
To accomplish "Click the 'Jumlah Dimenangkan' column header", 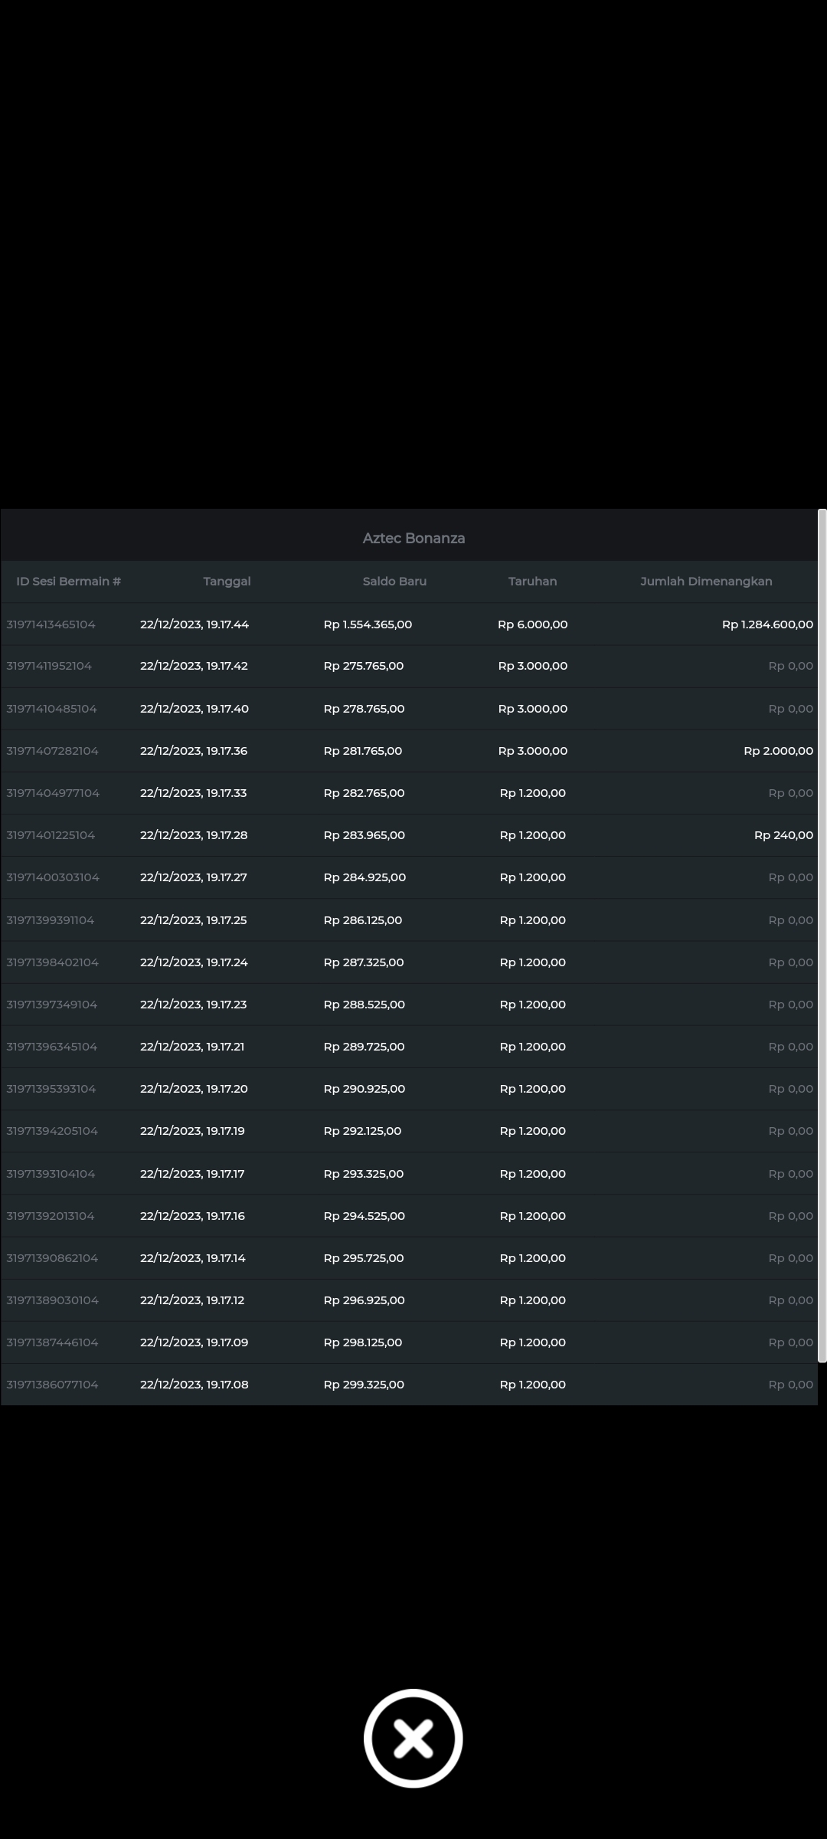I will tap(706, 582).
